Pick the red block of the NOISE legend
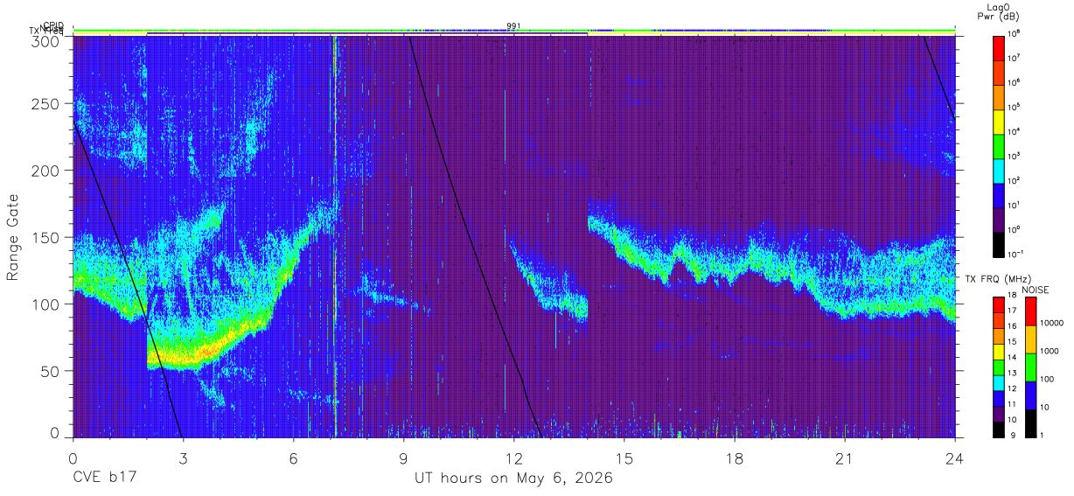The image size is (1074, 496). (x=1030, y=311)
